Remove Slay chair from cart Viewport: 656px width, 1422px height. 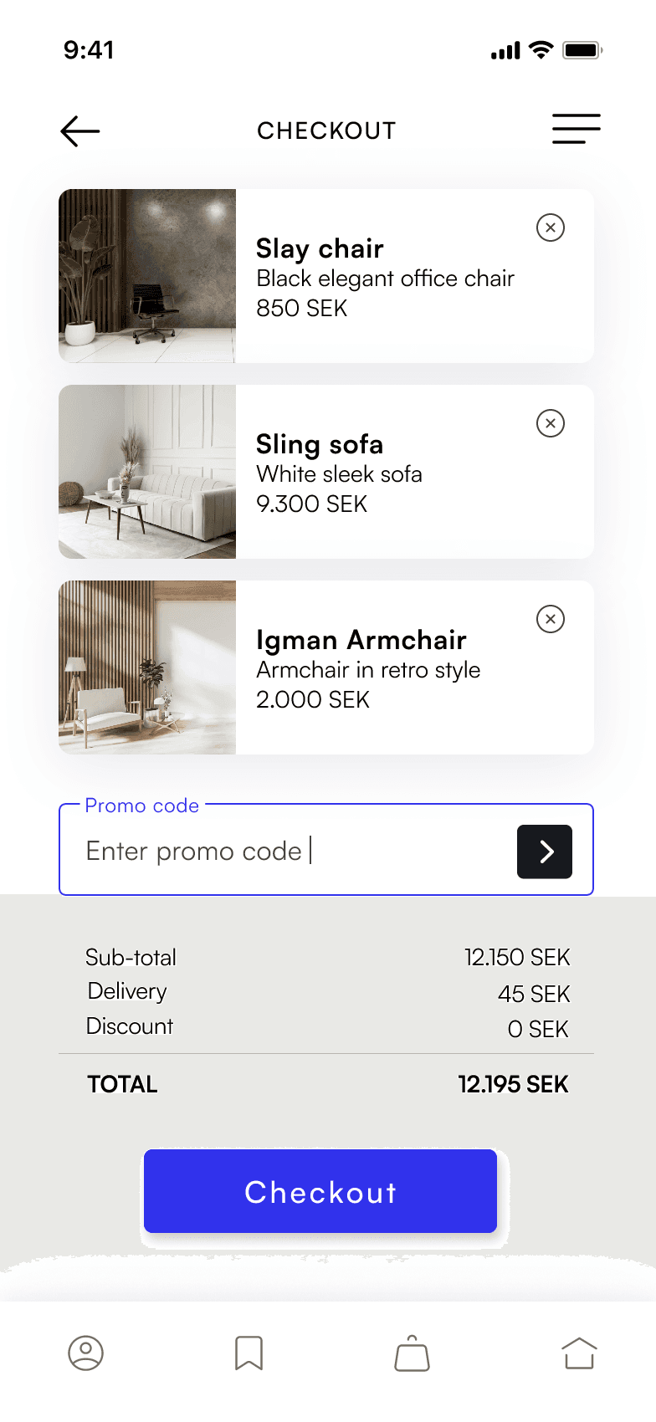pos(551,228)
